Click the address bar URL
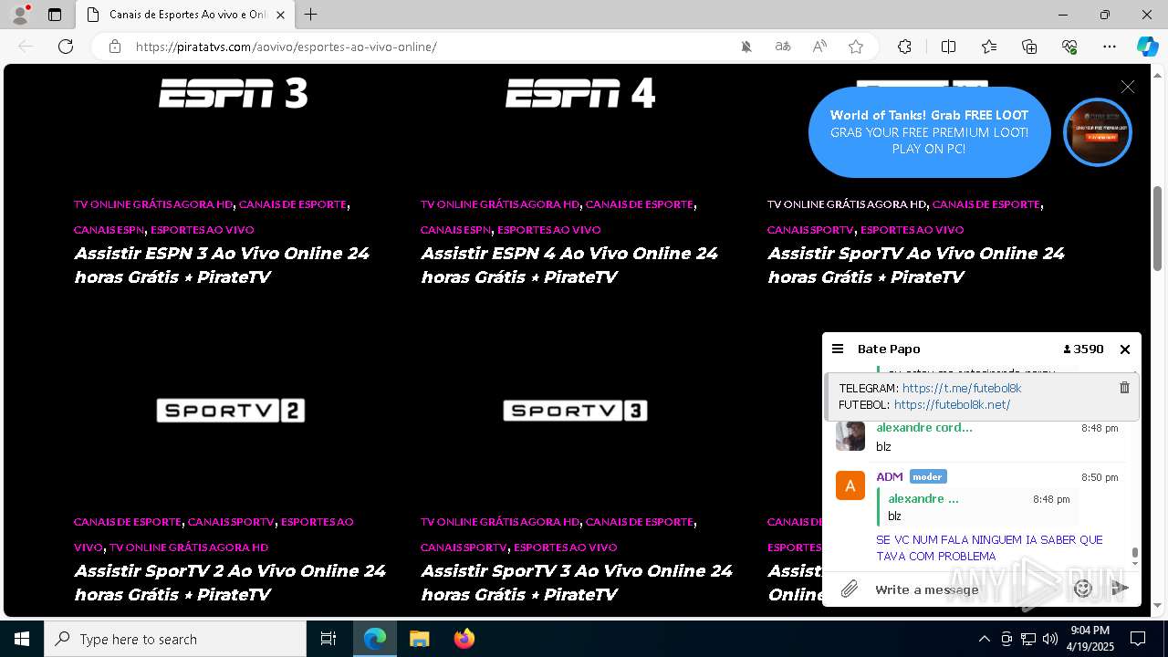 (287, 47)
